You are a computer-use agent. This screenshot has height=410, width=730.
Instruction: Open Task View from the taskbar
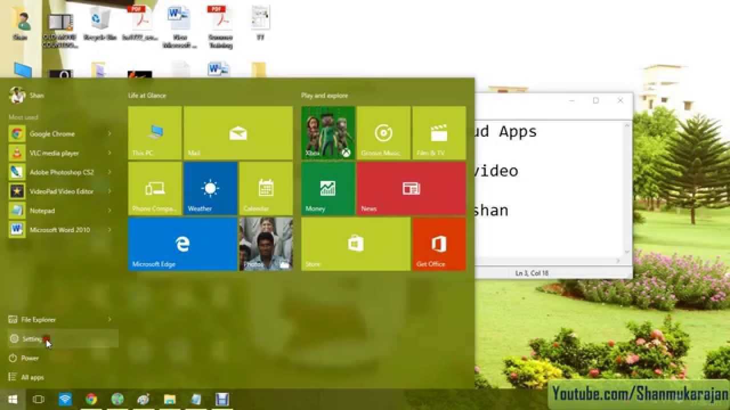[38, 399]
